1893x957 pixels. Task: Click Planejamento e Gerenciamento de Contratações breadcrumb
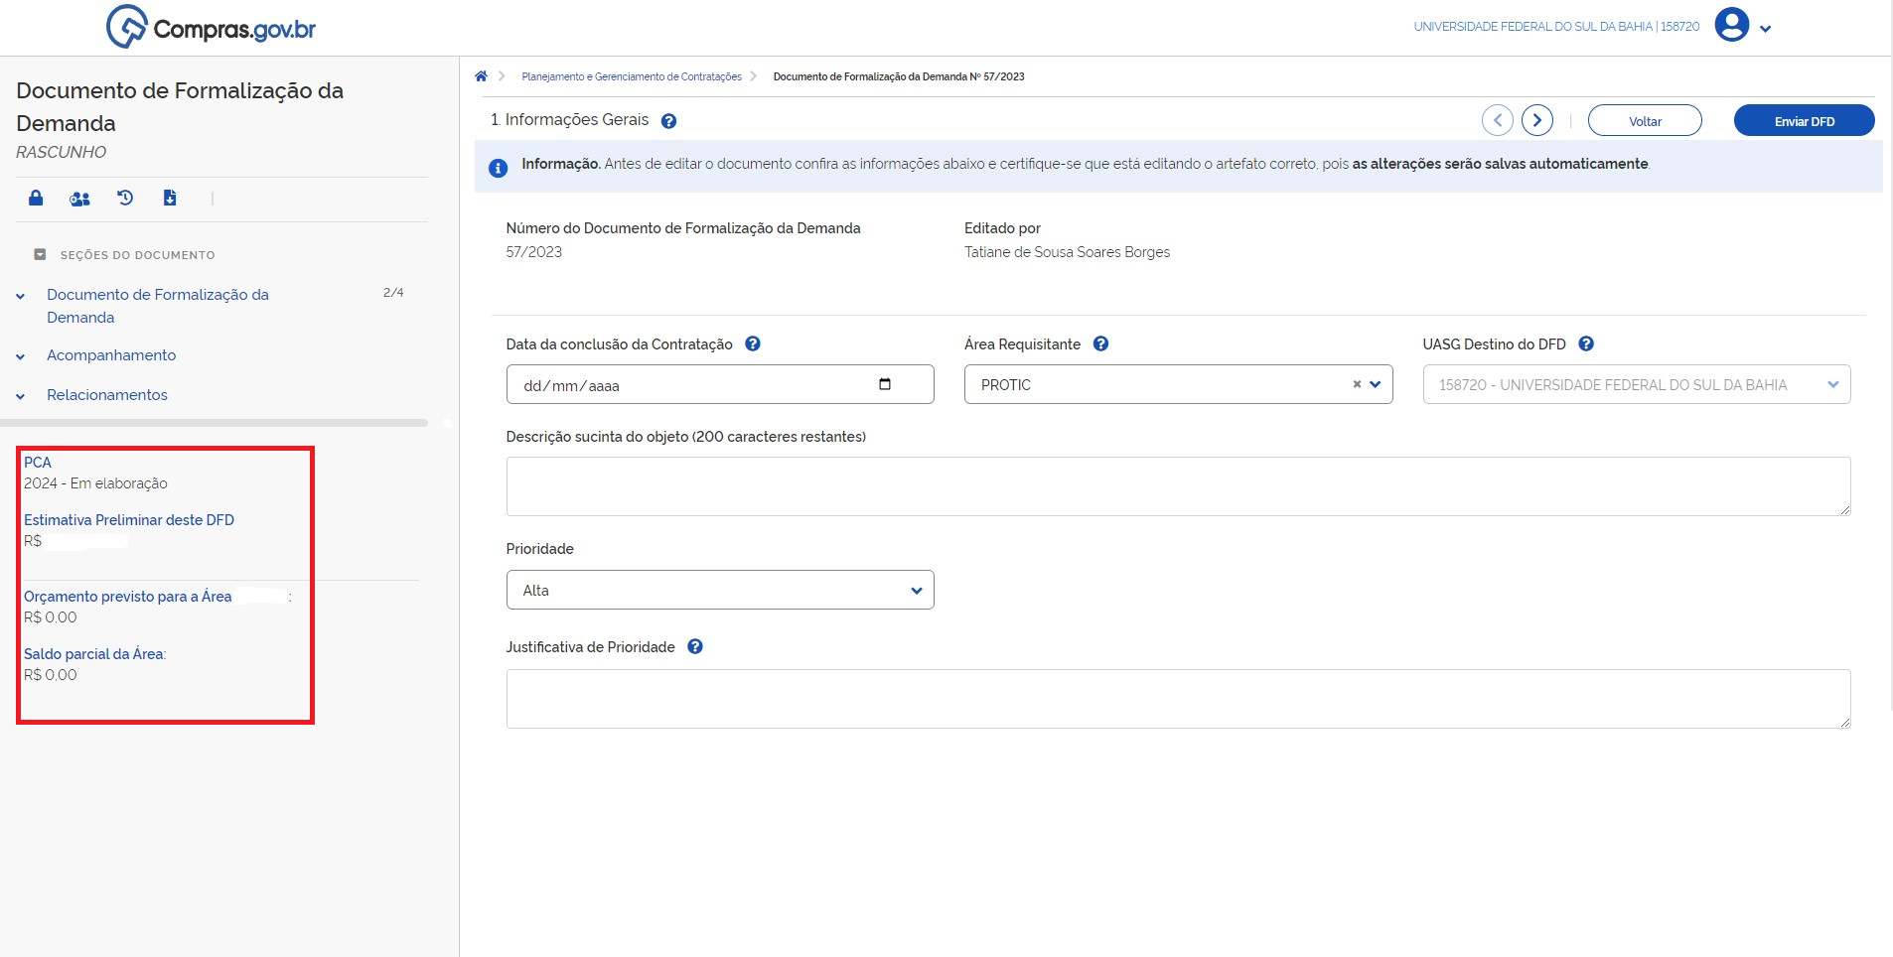pyautogui.click(x=632, y=76)
